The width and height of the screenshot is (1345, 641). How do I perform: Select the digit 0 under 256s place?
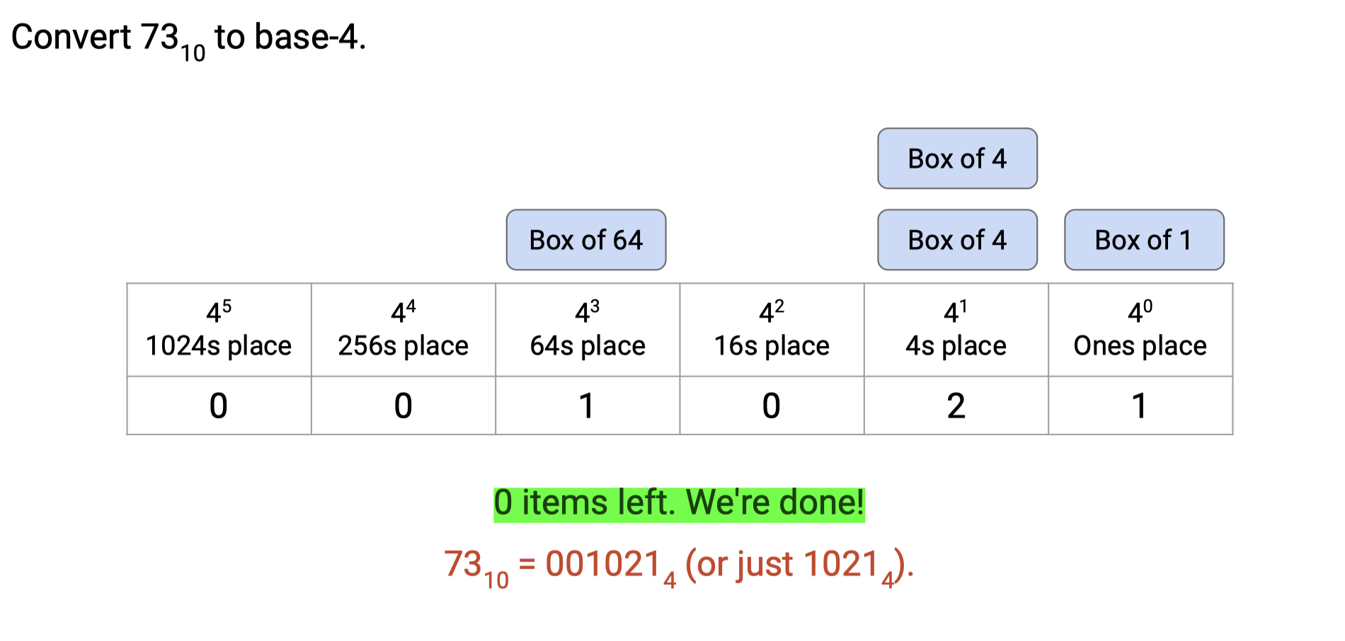coord(403,406)
